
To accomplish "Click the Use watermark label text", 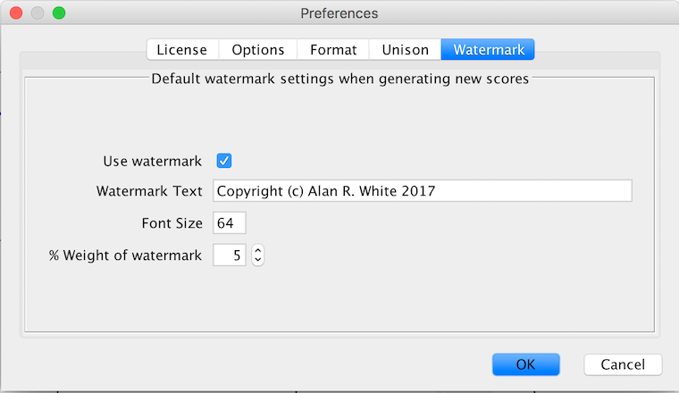I will click(153, 161).
